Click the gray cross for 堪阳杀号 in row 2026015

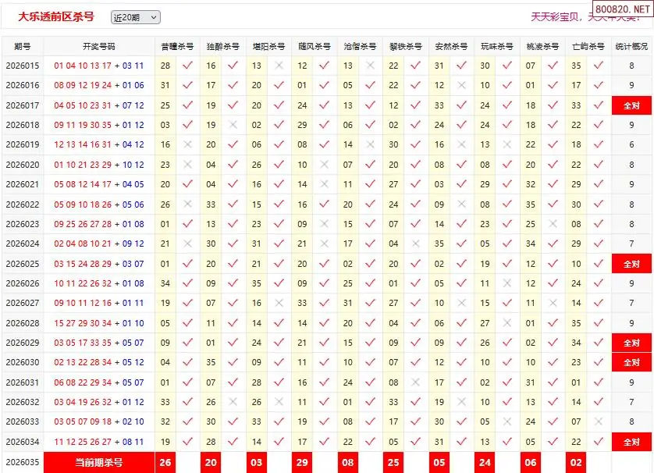tap(279, 66)
